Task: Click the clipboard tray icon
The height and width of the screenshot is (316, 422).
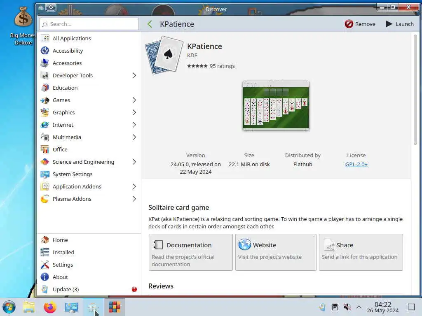Action: click(335, 307)
